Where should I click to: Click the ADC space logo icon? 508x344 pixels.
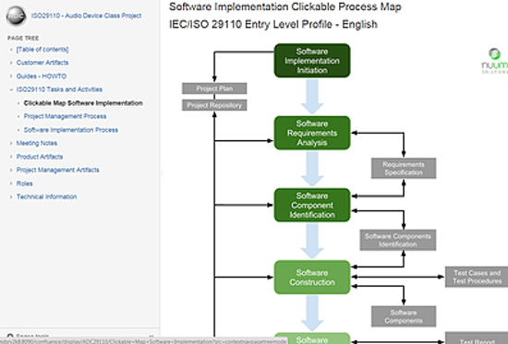[17, 16]
